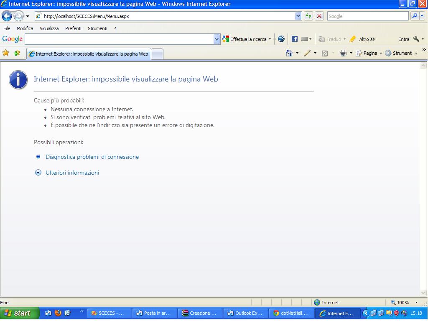Click the address bar URL field
Viewport: 428px width, 321px height.
(x=165, y=16)
